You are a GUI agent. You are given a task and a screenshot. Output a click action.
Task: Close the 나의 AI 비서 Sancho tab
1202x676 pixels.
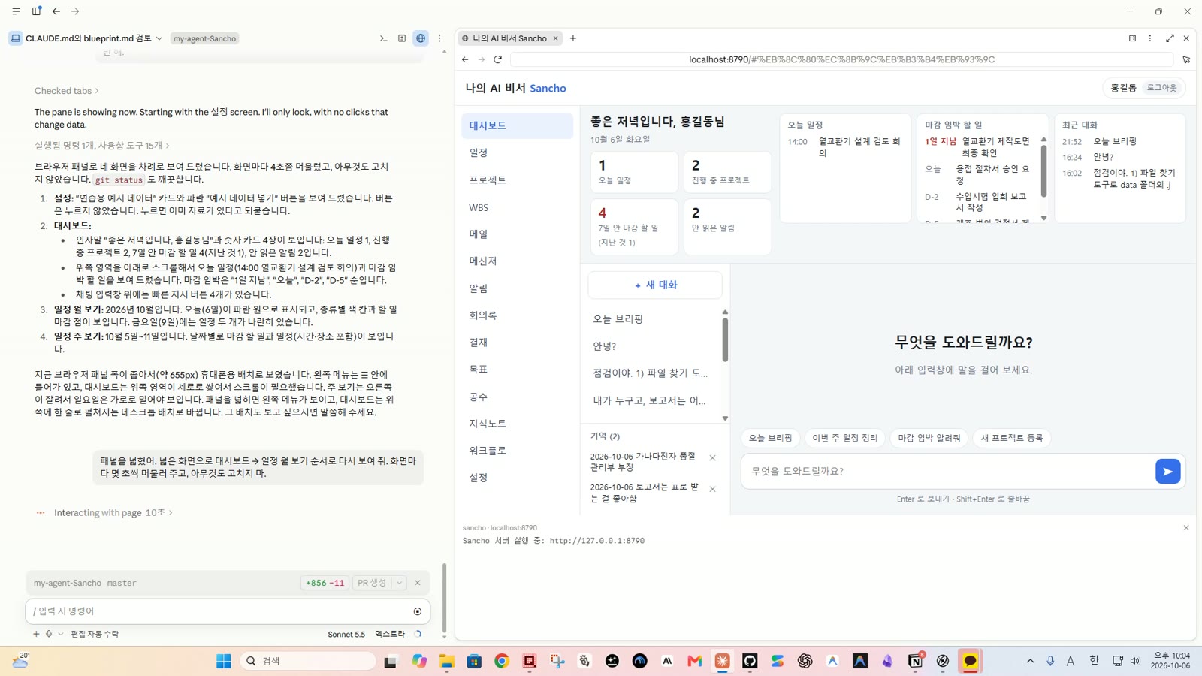point(556,38)
